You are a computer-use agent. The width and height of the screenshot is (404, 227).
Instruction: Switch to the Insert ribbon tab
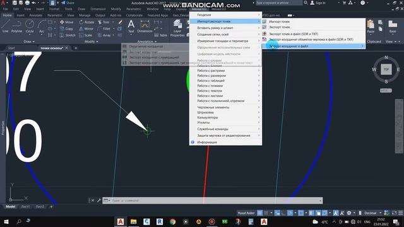click(20, 15)
